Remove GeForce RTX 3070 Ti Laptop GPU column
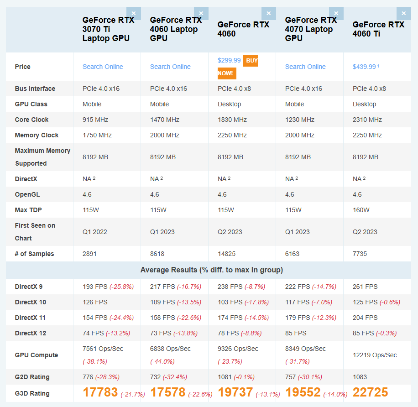The height and width of the screenshot is (407, 418). pos(134,14)
